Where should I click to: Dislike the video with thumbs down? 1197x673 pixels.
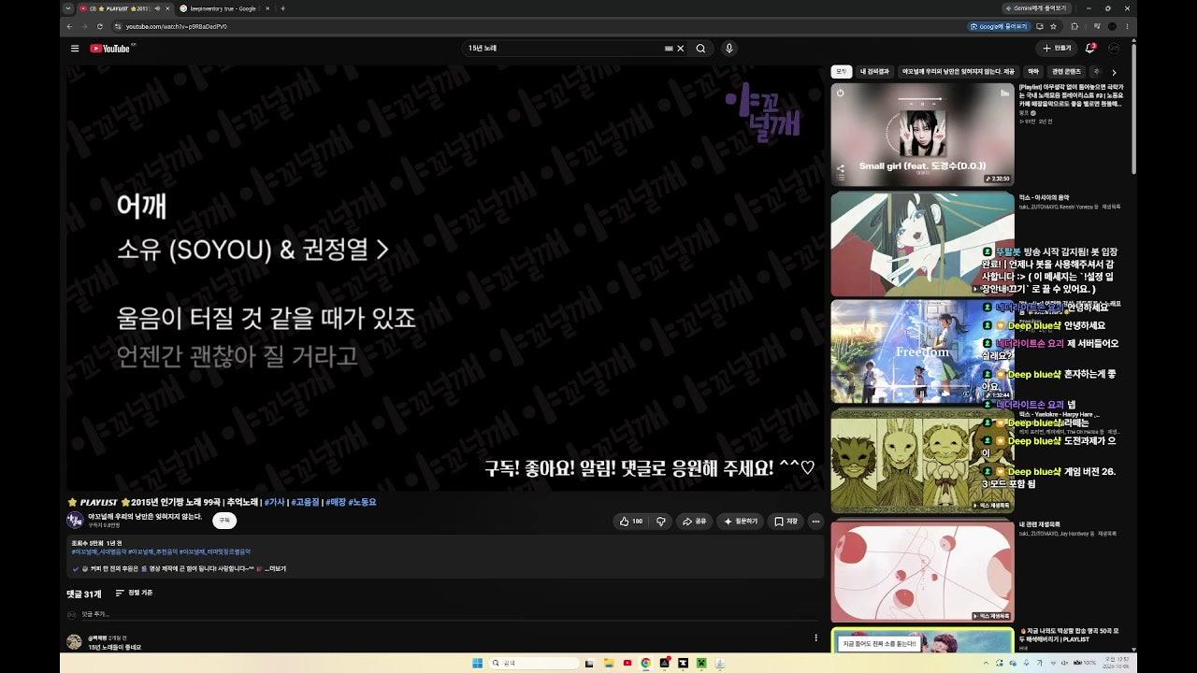click(660, 522)
